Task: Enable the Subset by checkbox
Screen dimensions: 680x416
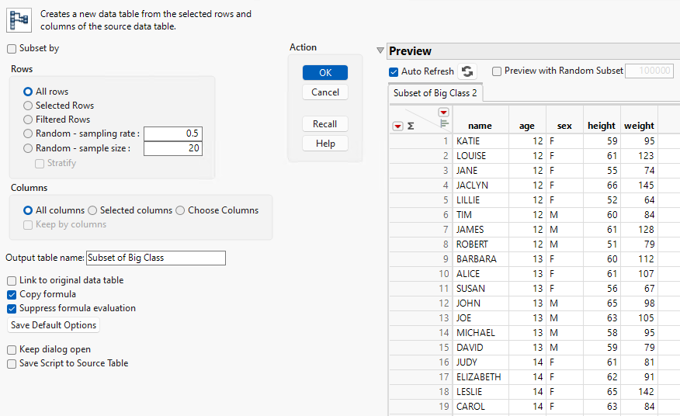Action: pos(12,48)
